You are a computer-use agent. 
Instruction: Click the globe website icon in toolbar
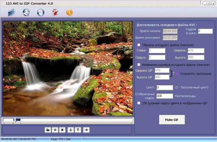pyautogui.click(x=26, y=12)
